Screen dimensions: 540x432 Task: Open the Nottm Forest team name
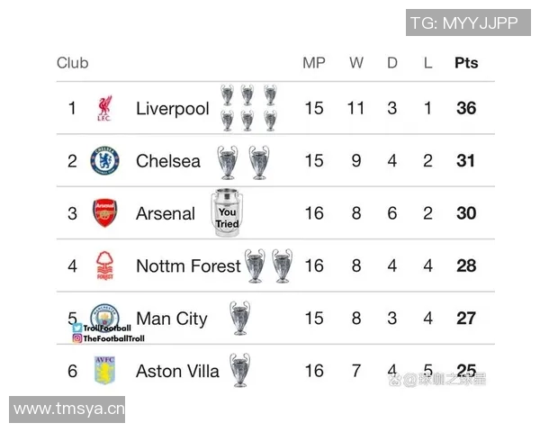pos(188,265)
